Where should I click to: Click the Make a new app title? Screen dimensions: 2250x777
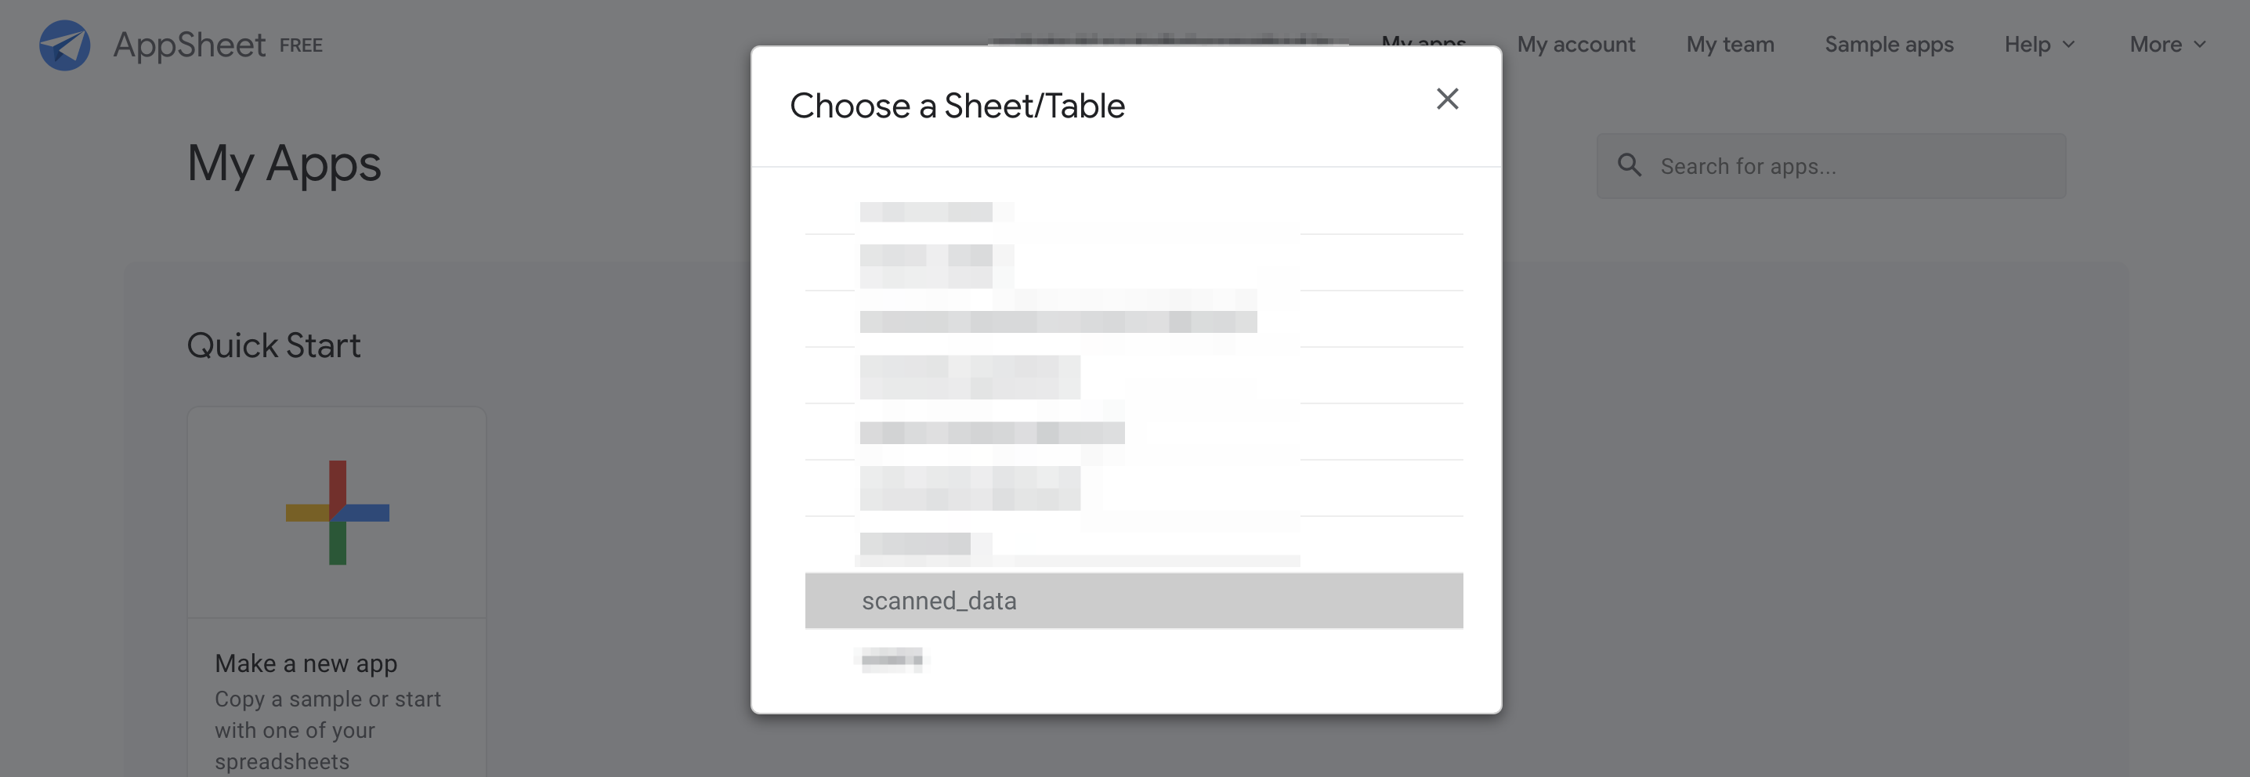306,663
